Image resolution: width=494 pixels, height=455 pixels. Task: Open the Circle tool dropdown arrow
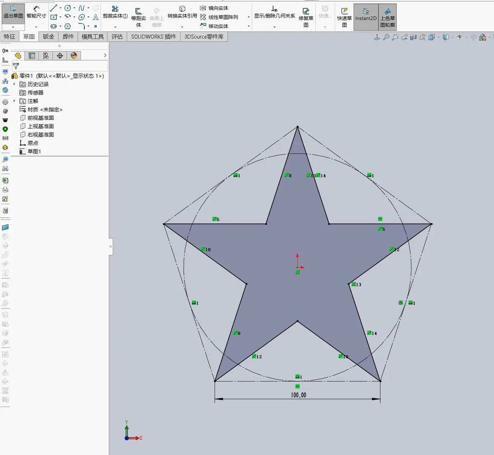[74, 8]
